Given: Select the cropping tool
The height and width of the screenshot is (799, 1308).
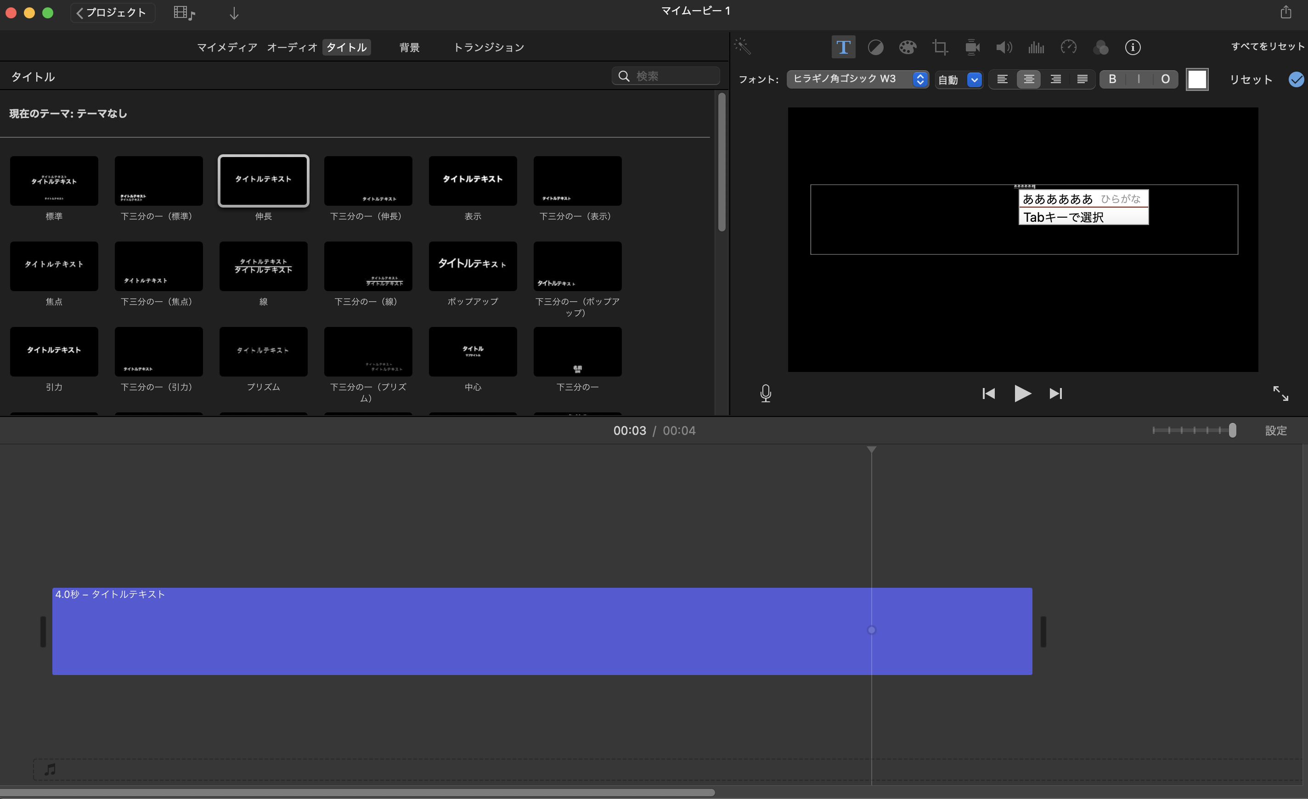Looking at the screenshot, I should [x=940, y=47].
